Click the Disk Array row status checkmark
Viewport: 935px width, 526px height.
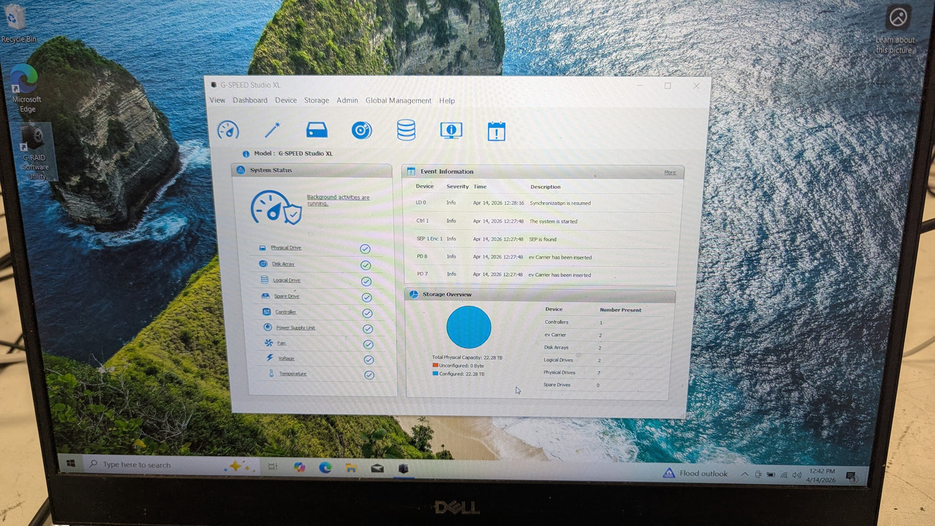[366, 265]
